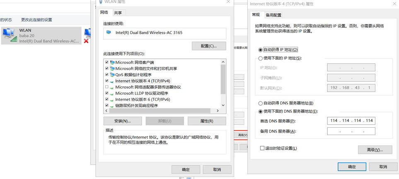The image size is (399, 179).
Task: Select the WLAN network adapter icon
Action: click(x=10, y=35)
